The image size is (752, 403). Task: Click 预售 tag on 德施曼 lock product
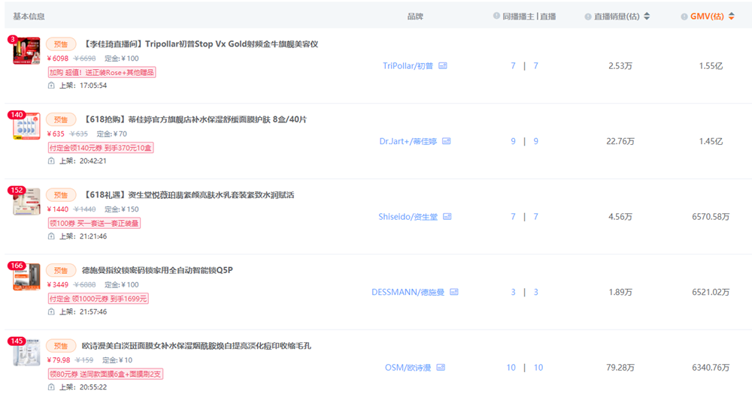click(61, 270)
